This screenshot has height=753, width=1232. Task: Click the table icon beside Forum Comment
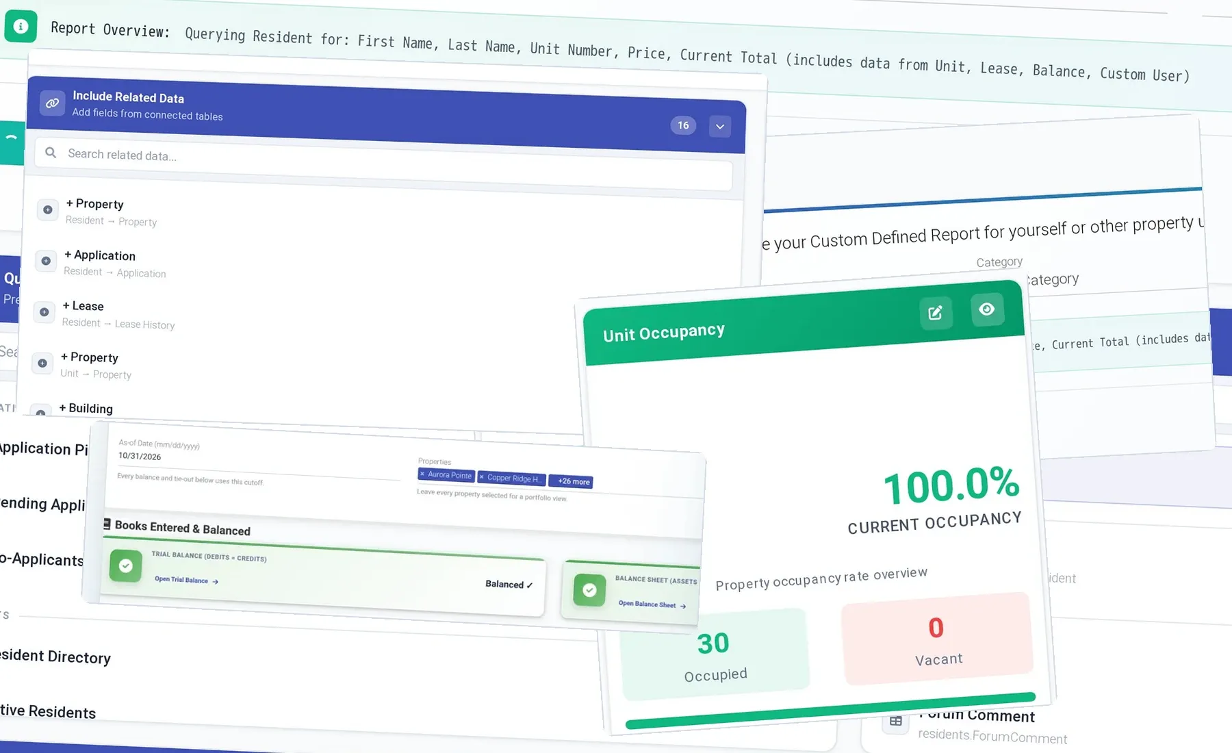(x=895, y=721)
